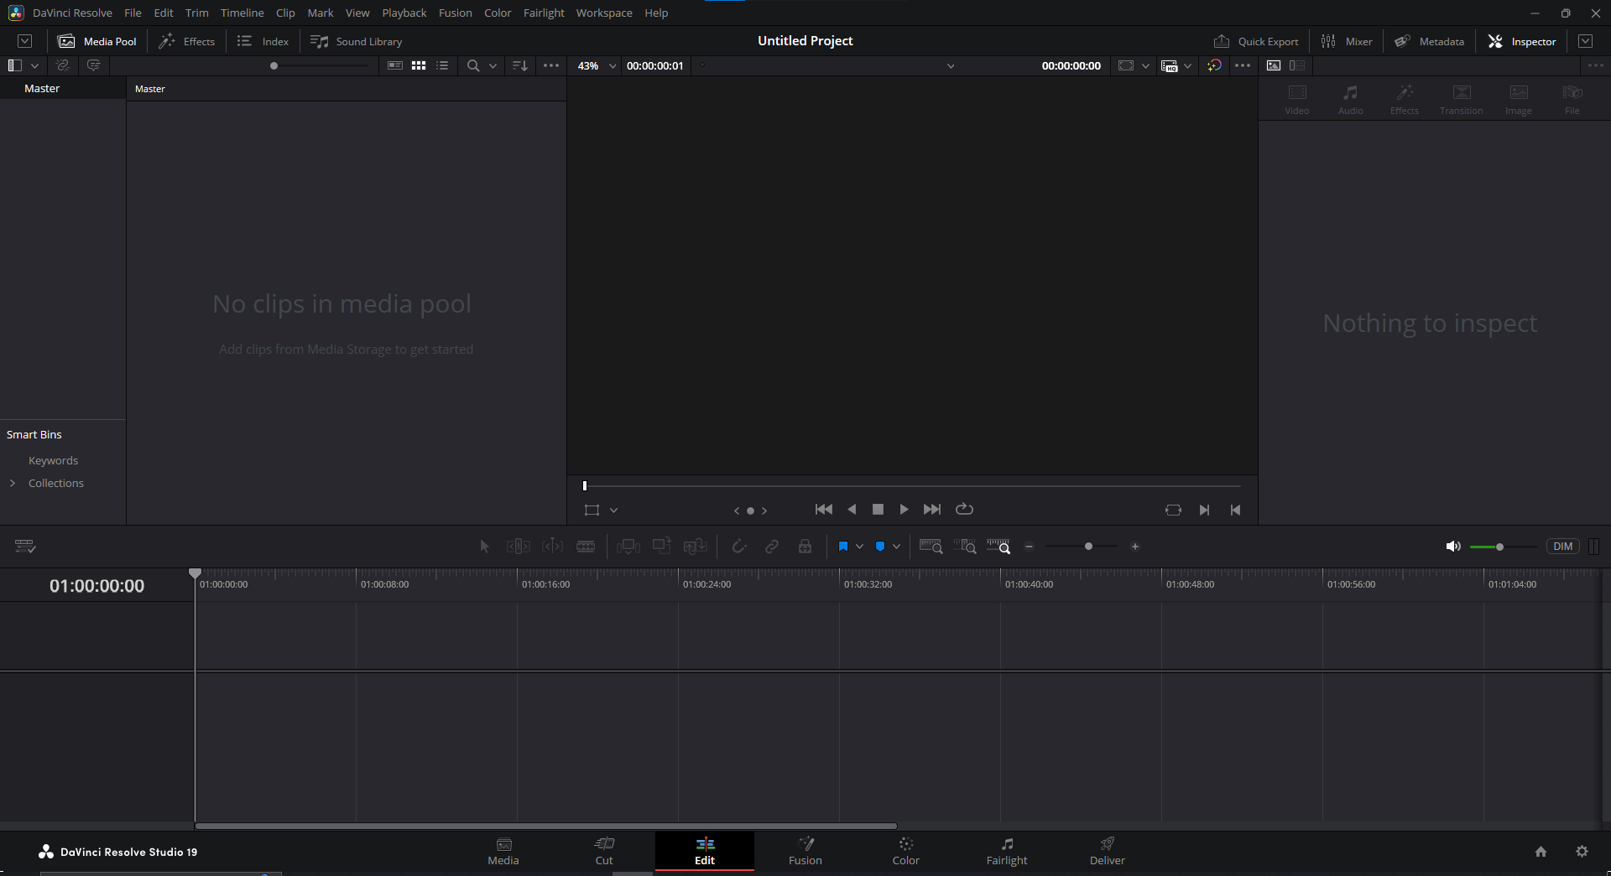Click the Overwrite Clip icon

click(x=662, y=547)
